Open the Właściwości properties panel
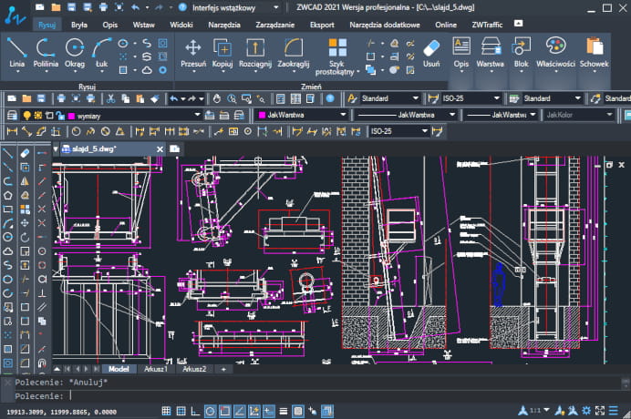Screen dimensions: 631x419 pyautogui.click(x=555, y=55)
